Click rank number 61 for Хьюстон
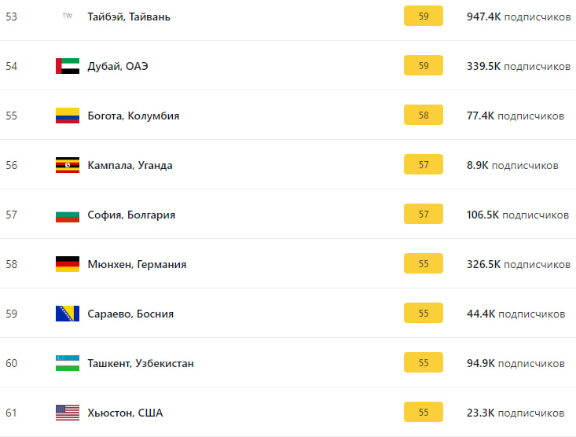Viewport: 576px width, 437px height. 11,413
